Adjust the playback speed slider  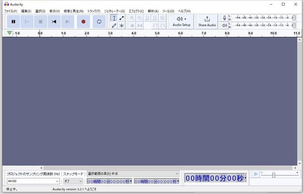click(x=274, y=175)
